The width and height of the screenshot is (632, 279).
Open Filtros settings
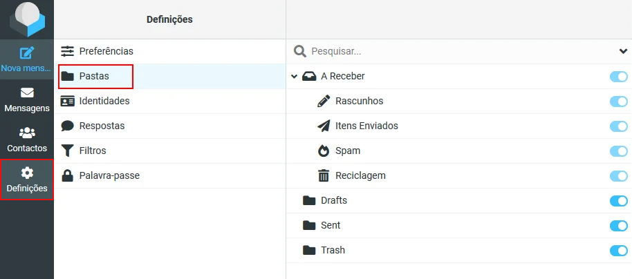(93, 151)
